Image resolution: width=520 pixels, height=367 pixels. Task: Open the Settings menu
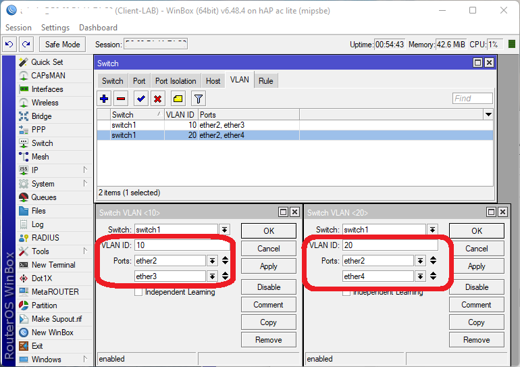tap(55, 28)
